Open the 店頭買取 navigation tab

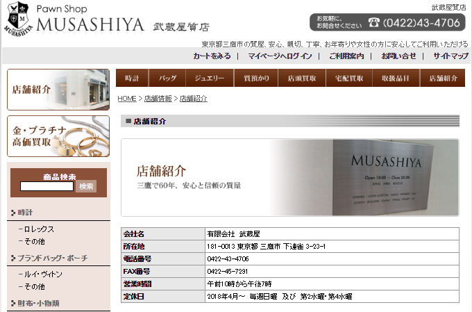click(x=302, y=78)
